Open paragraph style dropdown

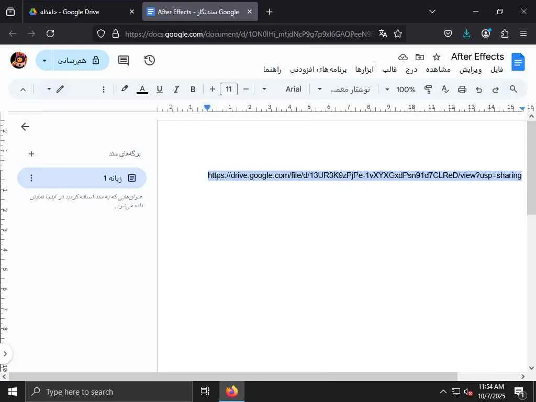tap(344, 89)
